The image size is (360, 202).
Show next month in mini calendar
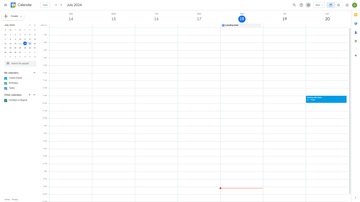[x=35, y=25]
